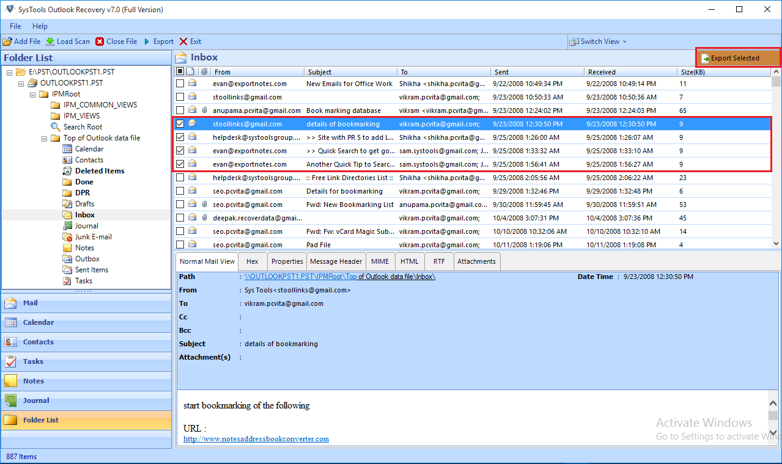Viewport: 782px width, 464px height.
Task: Click the email list scroll-up arrow
Action: tap(776, 71)
